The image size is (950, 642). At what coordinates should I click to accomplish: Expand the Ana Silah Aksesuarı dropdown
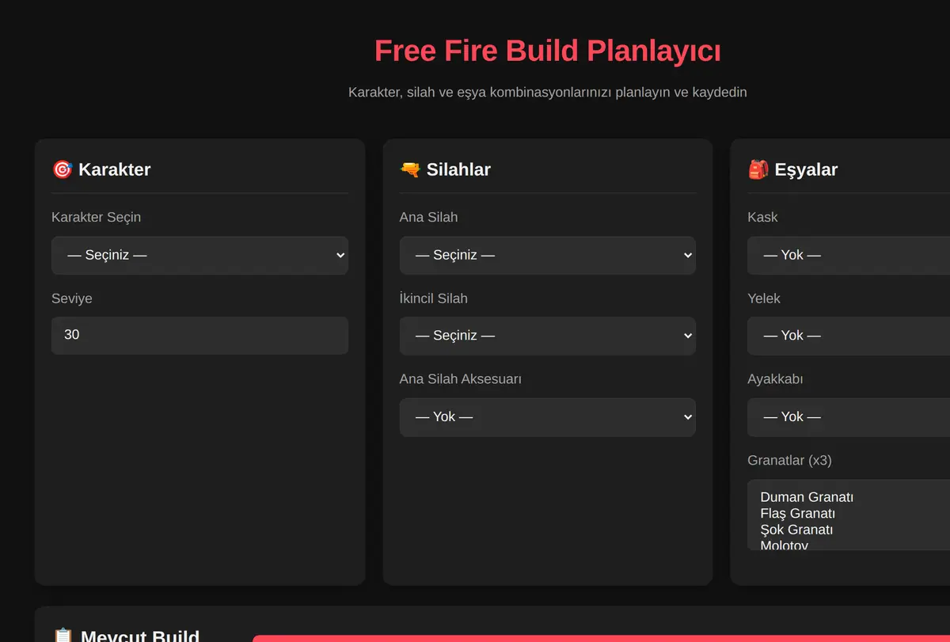[547, 416]
